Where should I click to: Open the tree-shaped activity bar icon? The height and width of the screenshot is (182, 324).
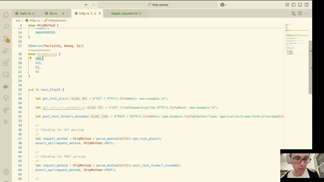tap(6, 98)
